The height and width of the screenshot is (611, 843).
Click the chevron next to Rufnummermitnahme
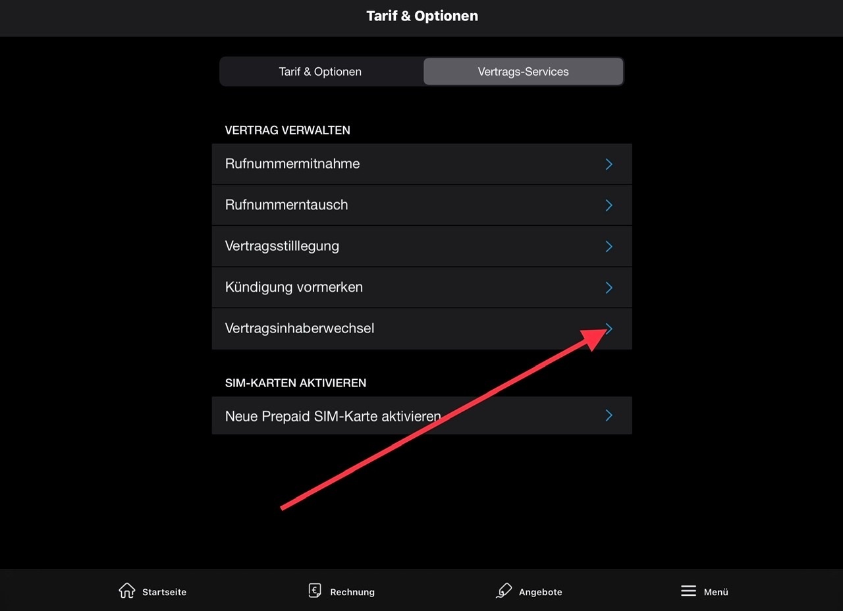(609, 164)
